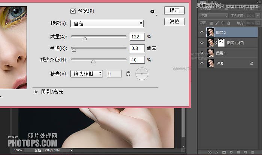262x155 pixels.
Task: Click the face preview in sharpen dialog
Action: tap(13, 48)
